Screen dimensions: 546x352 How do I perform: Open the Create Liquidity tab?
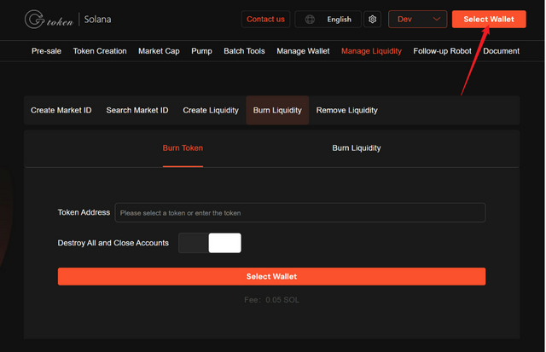point(211,110)
